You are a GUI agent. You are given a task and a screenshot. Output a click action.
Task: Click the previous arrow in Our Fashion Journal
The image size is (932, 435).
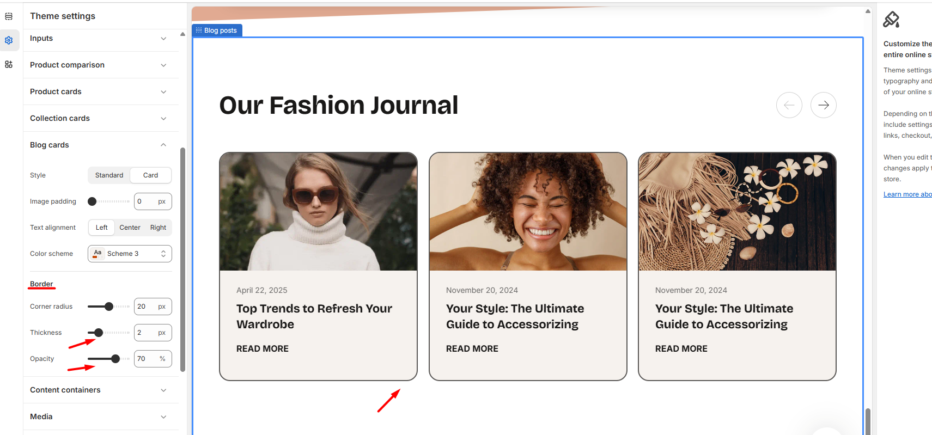789,105
